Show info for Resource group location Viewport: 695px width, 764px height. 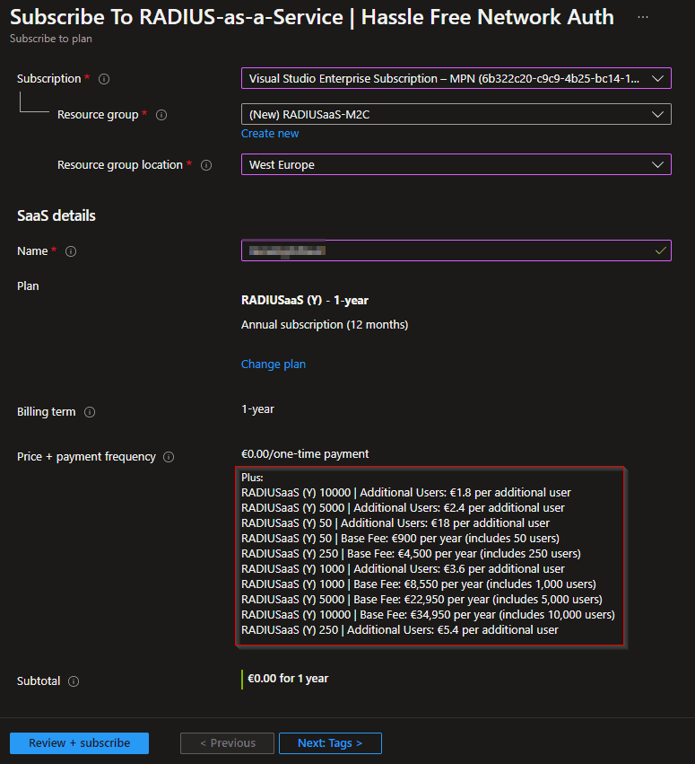click(206, 165)
